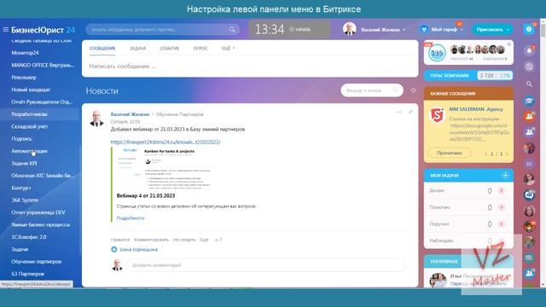This screenshot has height=307, width=546.
Task: Click magnifier search icon in right sidebar
Action: pyautogui.click(x=529, y=84)
